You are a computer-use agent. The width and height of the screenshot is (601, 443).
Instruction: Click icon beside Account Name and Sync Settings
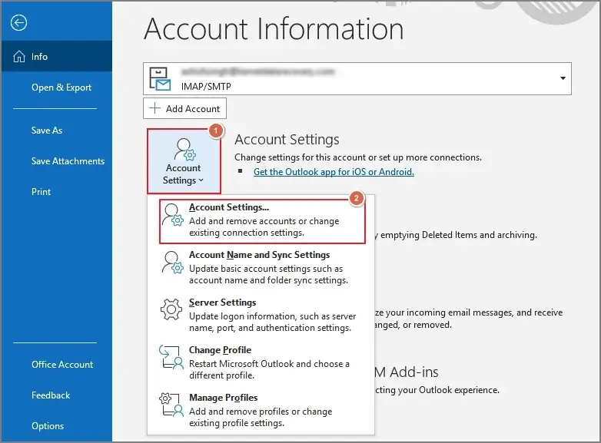[x=172, y=263]
